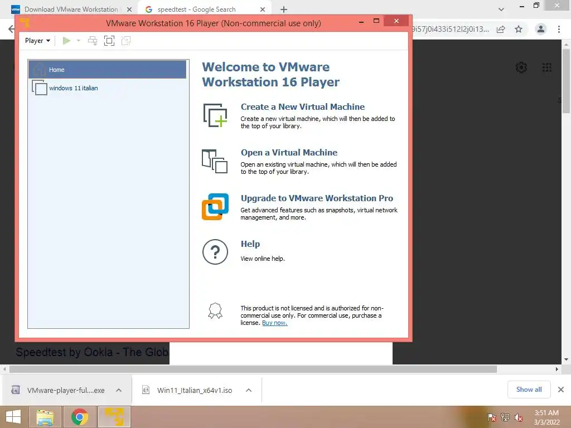Screen dimensions: 571x428
Task: Click Chrome icon in taskbar
Action: pos(79,417)
